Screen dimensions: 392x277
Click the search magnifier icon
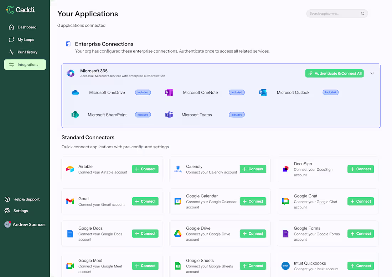[x=362, y=14]
